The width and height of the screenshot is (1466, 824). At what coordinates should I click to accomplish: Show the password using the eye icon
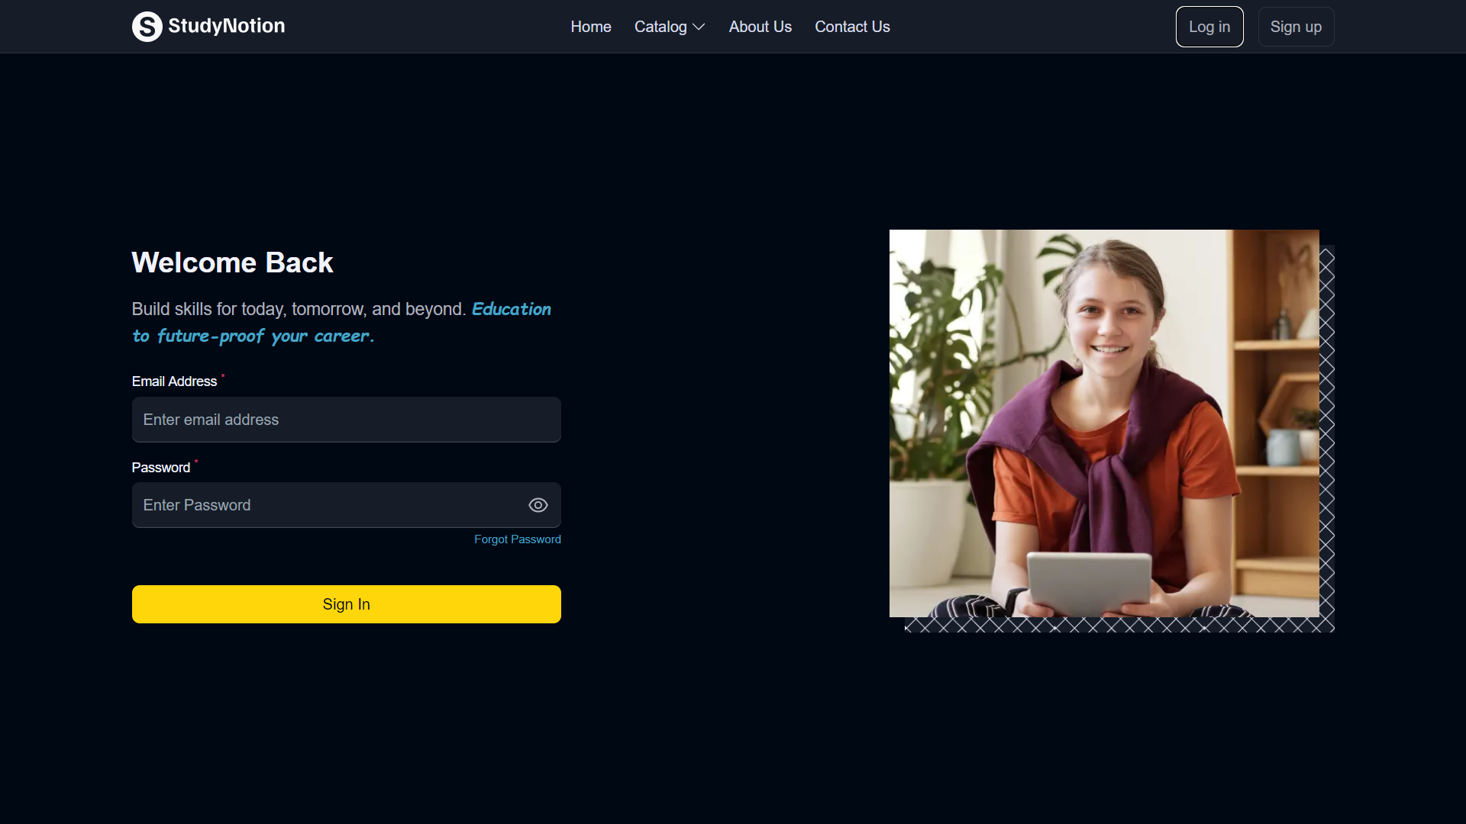point(538,505)
